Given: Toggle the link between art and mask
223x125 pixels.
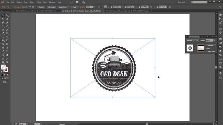Looking at the screenshot, I should [195, 48].
